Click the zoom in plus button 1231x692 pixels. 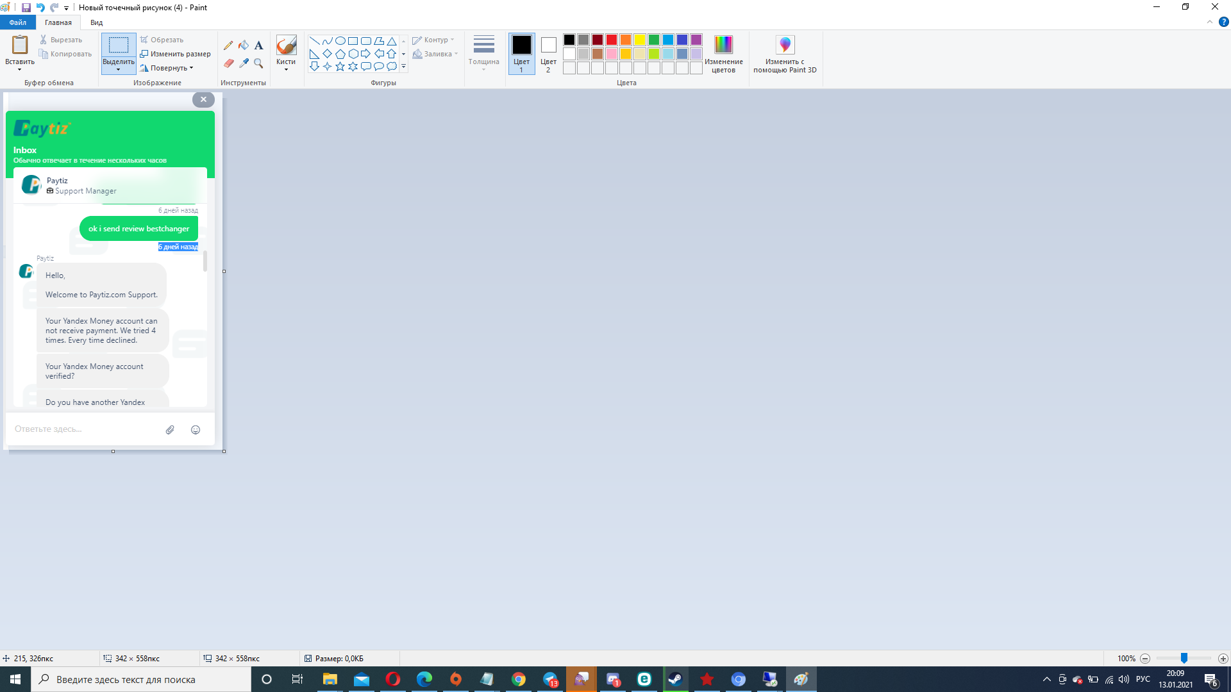coord(1223,659)
